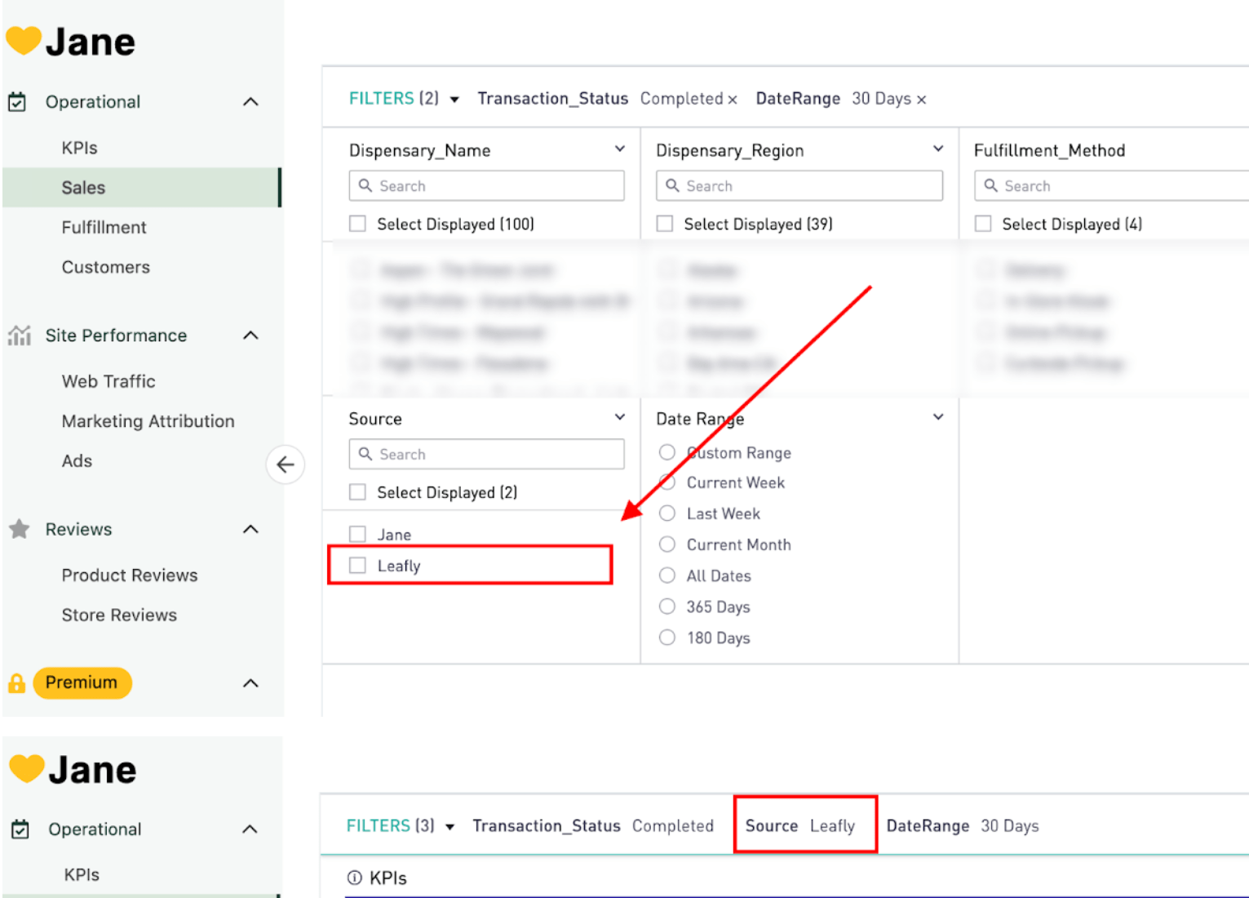Open Web Traffic in sidebar
This screenshot has height=898, width=1249.
(109, 381)
